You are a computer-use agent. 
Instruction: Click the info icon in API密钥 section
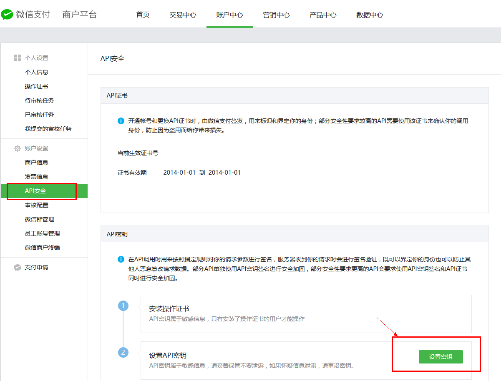click(x=121, y=259)
